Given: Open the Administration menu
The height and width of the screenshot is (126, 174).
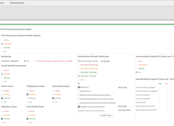Looking at the screenshot, I should (x=17, y=3).
